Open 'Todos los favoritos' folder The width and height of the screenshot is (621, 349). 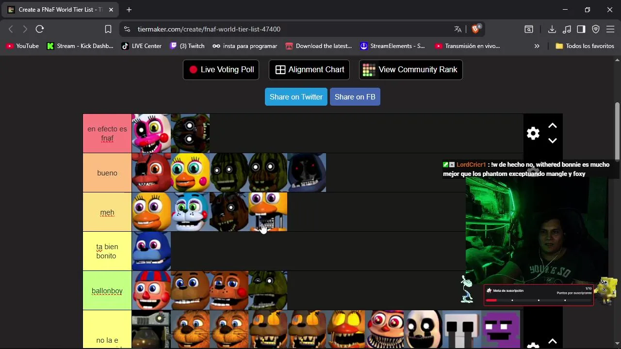click(585, 46)
